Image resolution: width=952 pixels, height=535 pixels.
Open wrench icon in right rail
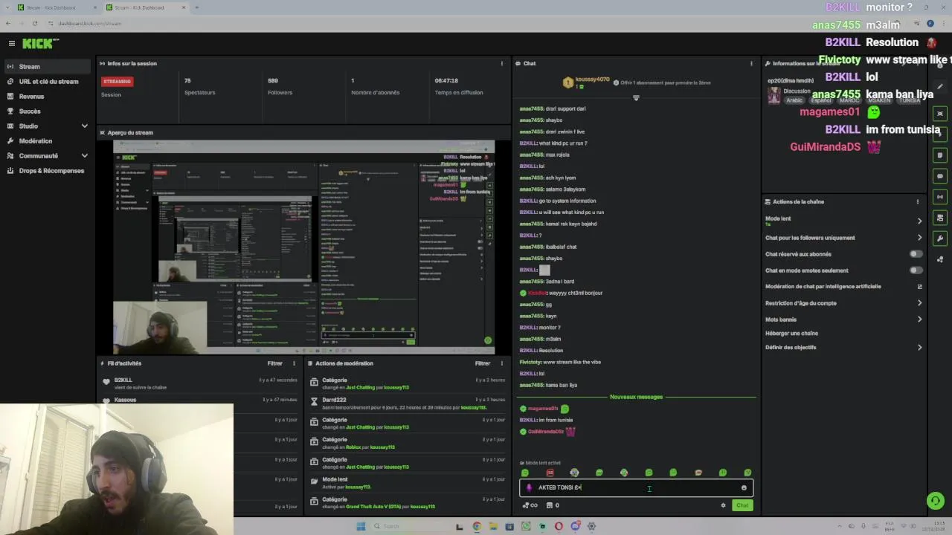(x=940, y=239)
